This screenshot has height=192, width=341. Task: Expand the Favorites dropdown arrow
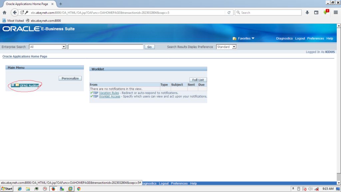point(253,38)
